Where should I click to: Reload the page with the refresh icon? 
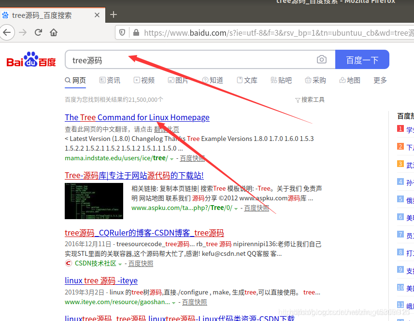pyautogui.click(x=38, y=32)
